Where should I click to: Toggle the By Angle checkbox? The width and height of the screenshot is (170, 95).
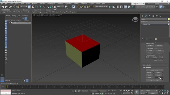(x=147, y=49)
